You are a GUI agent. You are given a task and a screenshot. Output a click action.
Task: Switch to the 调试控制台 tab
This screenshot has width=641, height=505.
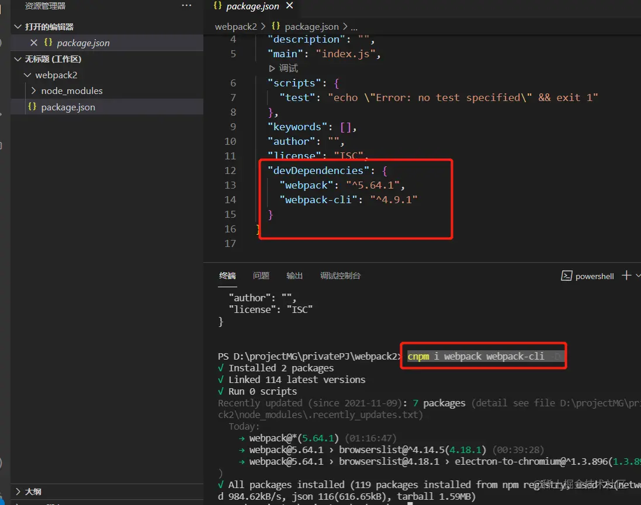pyautogui.click(x=340, y=276)
